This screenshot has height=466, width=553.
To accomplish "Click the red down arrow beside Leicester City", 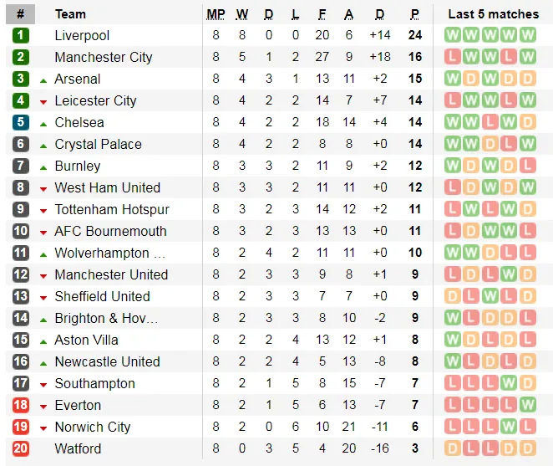I will tap(43, 101).
